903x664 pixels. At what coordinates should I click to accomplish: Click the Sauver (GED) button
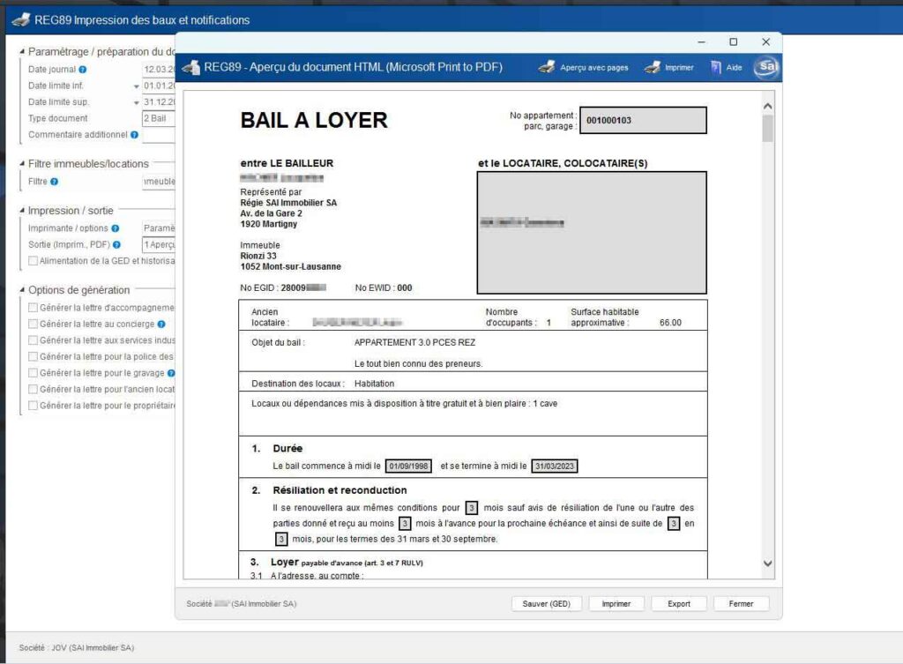pos(547,603)
